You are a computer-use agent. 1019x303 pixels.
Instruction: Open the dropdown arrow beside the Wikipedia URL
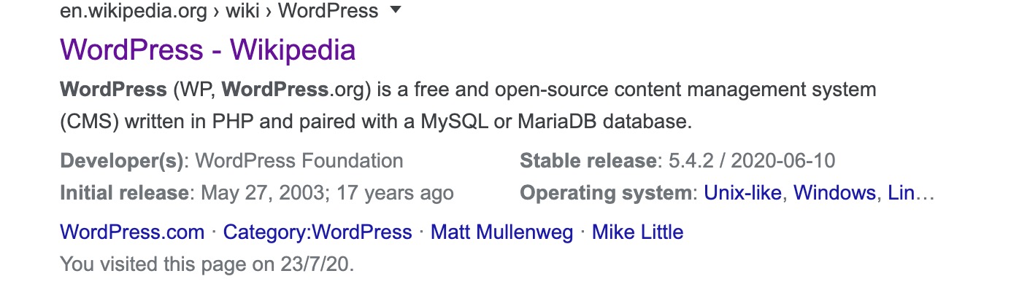(396, 10)
